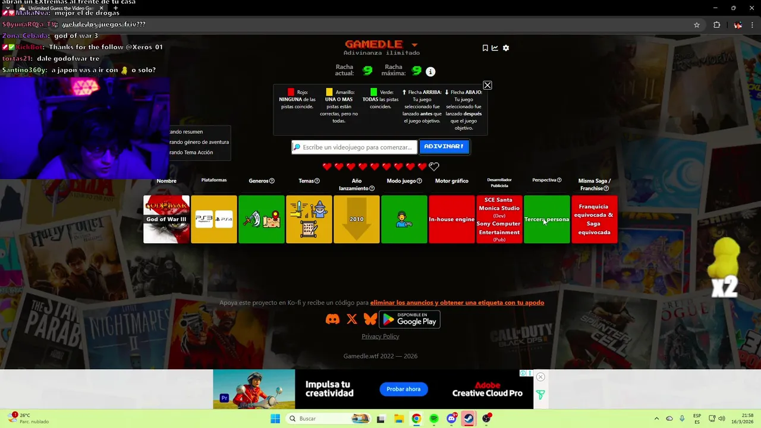761x428 pixels.
Task: Click the ad info icon on the banner
Action: (523, 373)
